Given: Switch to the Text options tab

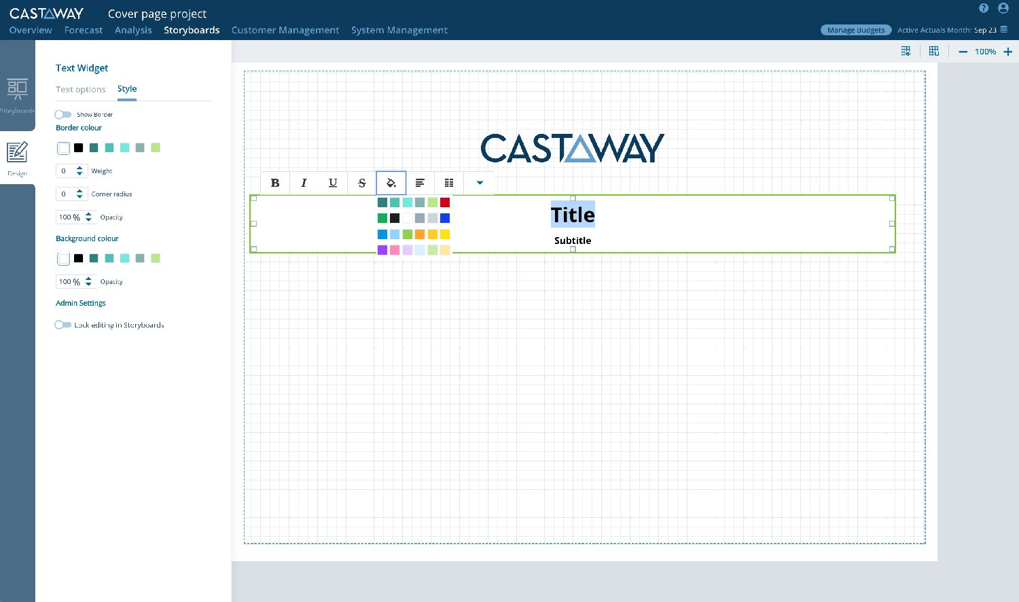Looking at the screenshot, I should [x=81, y=89].
